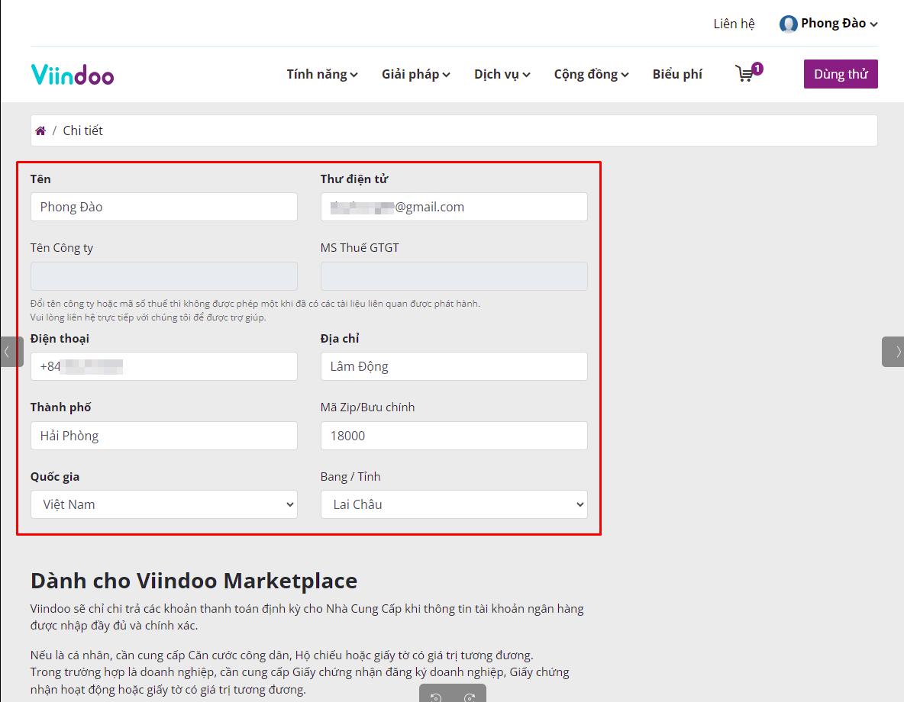Click the Liên hệ link
This screenshot has height=702, width=904.
733,24
